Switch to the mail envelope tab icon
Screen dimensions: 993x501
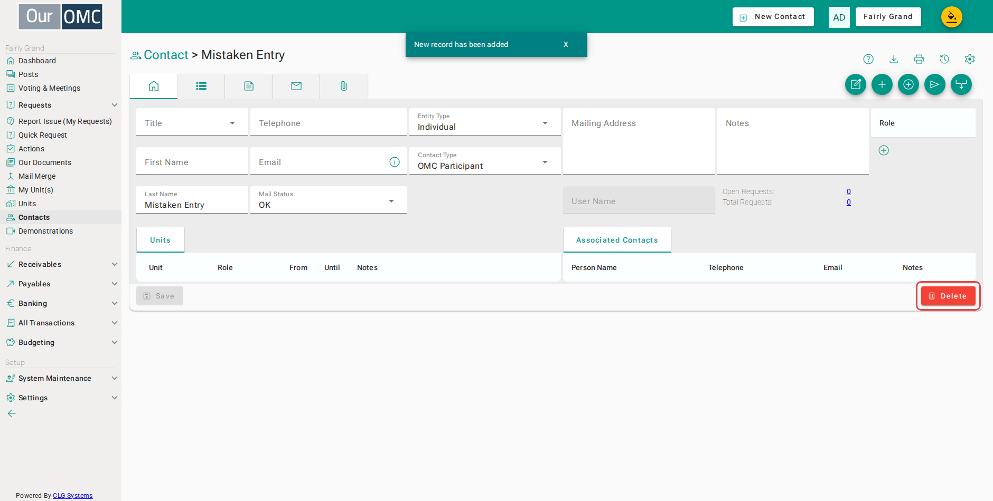click(x=296, y=86)
